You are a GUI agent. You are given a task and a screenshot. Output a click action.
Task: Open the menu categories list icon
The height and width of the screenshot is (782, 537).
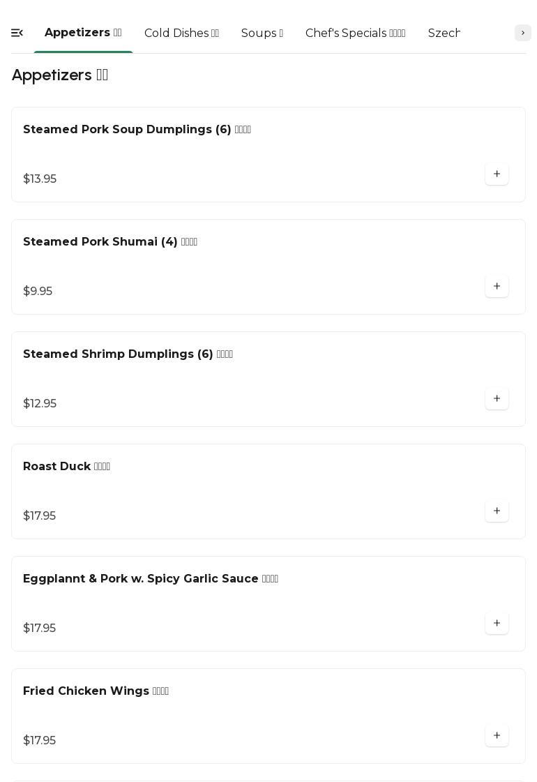pos(17,33)
